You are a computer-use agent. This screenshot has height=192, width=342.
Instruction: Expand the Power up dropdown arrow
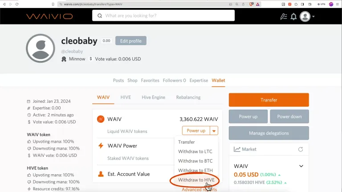point(214,131)
